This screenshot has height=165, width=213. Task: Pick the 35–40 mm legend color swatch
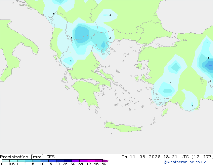click(83, 161)
